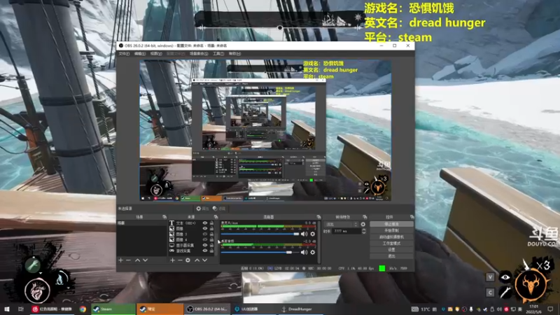Move scene up with arrow

(x=137, y=260)
